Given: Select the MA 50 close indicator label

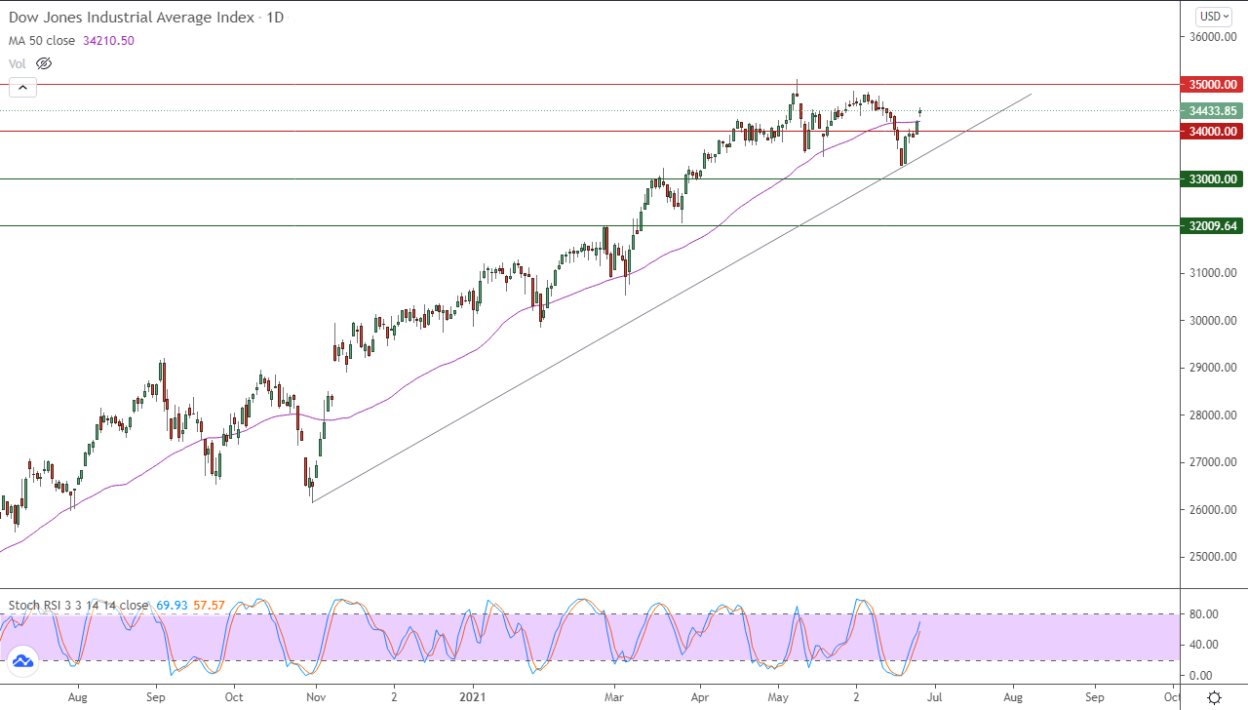Looking at the screenshot, I should click(x=44, y=41).
